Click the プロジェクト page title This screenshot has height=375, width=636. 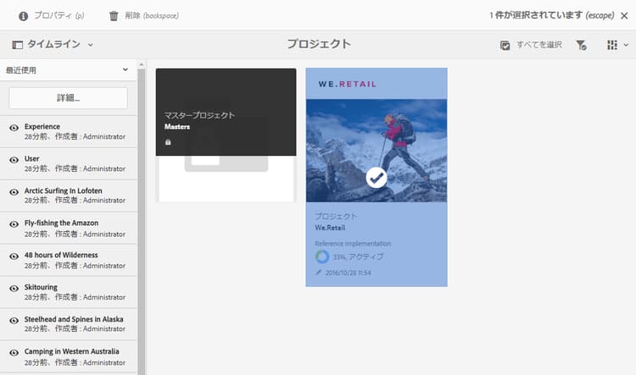(x=319, y=44)
